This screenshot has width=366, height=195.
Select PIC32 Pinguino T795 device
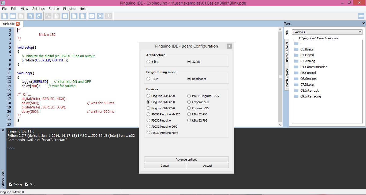[x=203, y=96]
